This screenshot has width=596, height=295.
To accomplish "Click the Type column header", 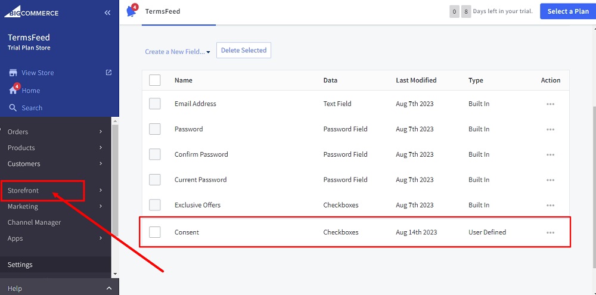I will 476,80.
